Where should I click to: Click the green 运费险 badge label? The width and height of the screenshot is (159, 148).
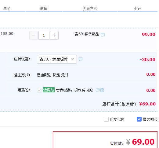(49, 90)
